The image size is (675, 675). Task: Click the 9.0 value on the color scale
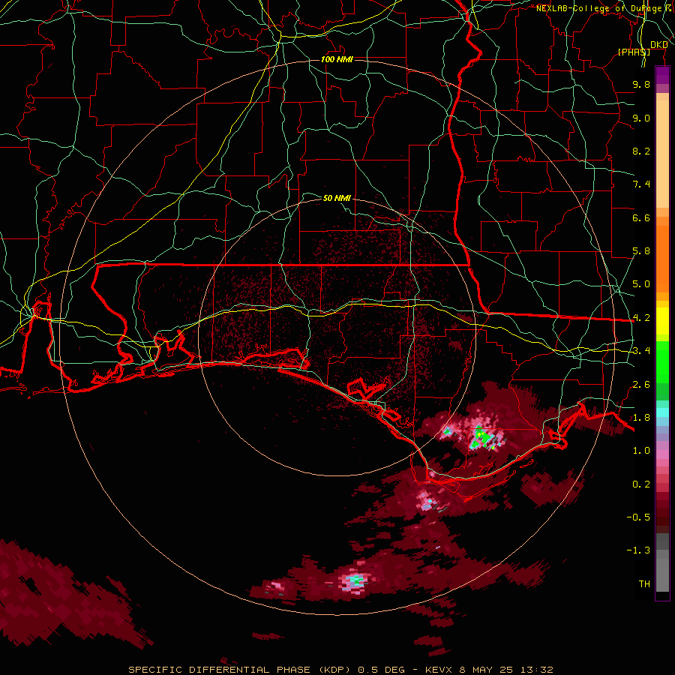641,118
